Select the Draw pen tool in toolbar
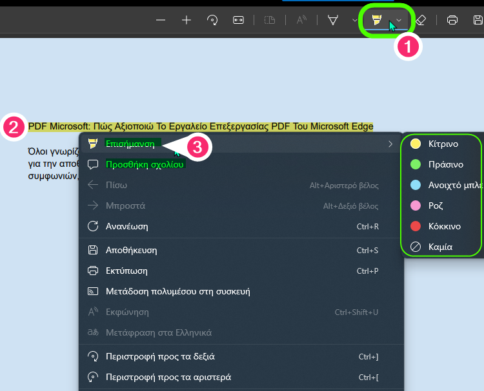The width and height of the screenshot is (484, 391). point(334,20)
